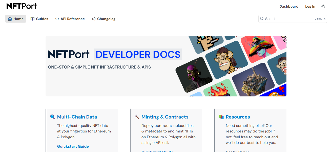The width and height of the screenshot is (332, 152).
Task: Click the Minting & Contracts hammer emoji
Action: point(137,117)
